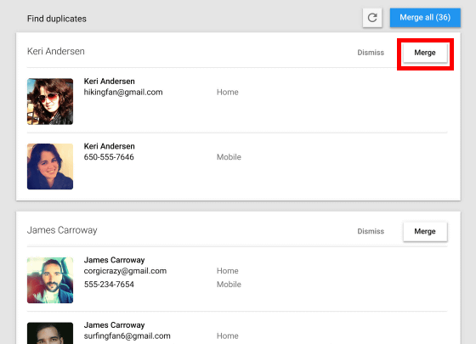Click James Carroway name above corgicrazy email

(x=114, y=260)
